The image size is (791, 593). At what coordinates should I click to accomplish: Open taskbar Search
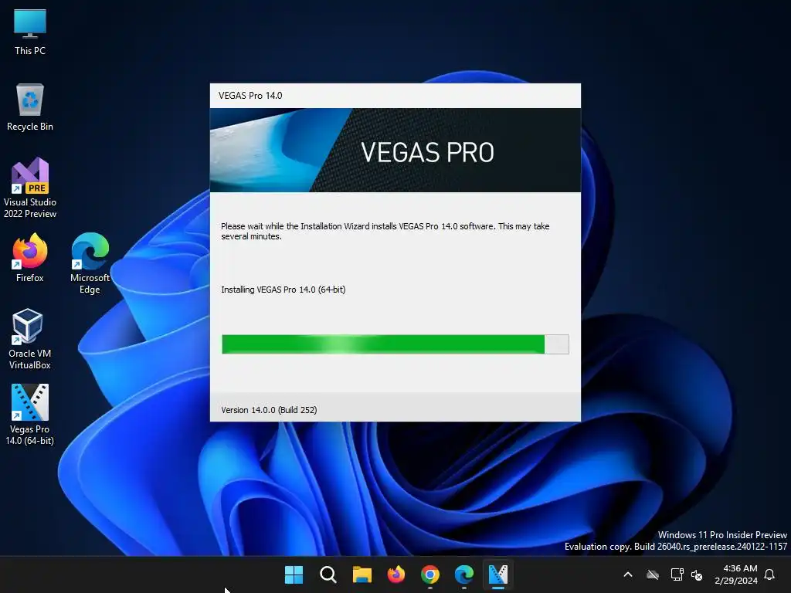[328, 574]
